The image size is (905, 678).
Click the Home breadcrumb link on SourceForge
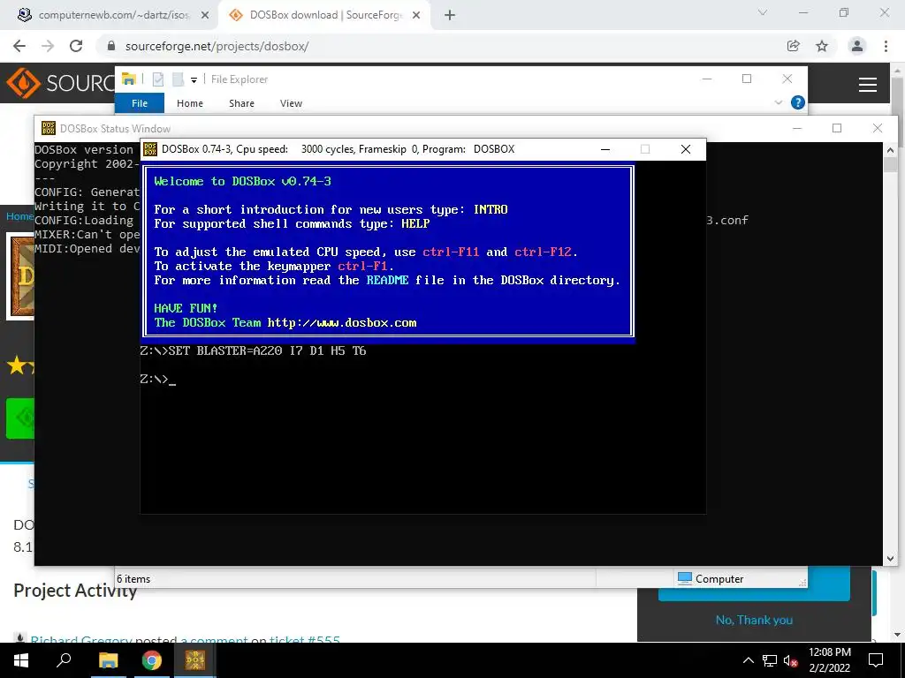[19, 216]
